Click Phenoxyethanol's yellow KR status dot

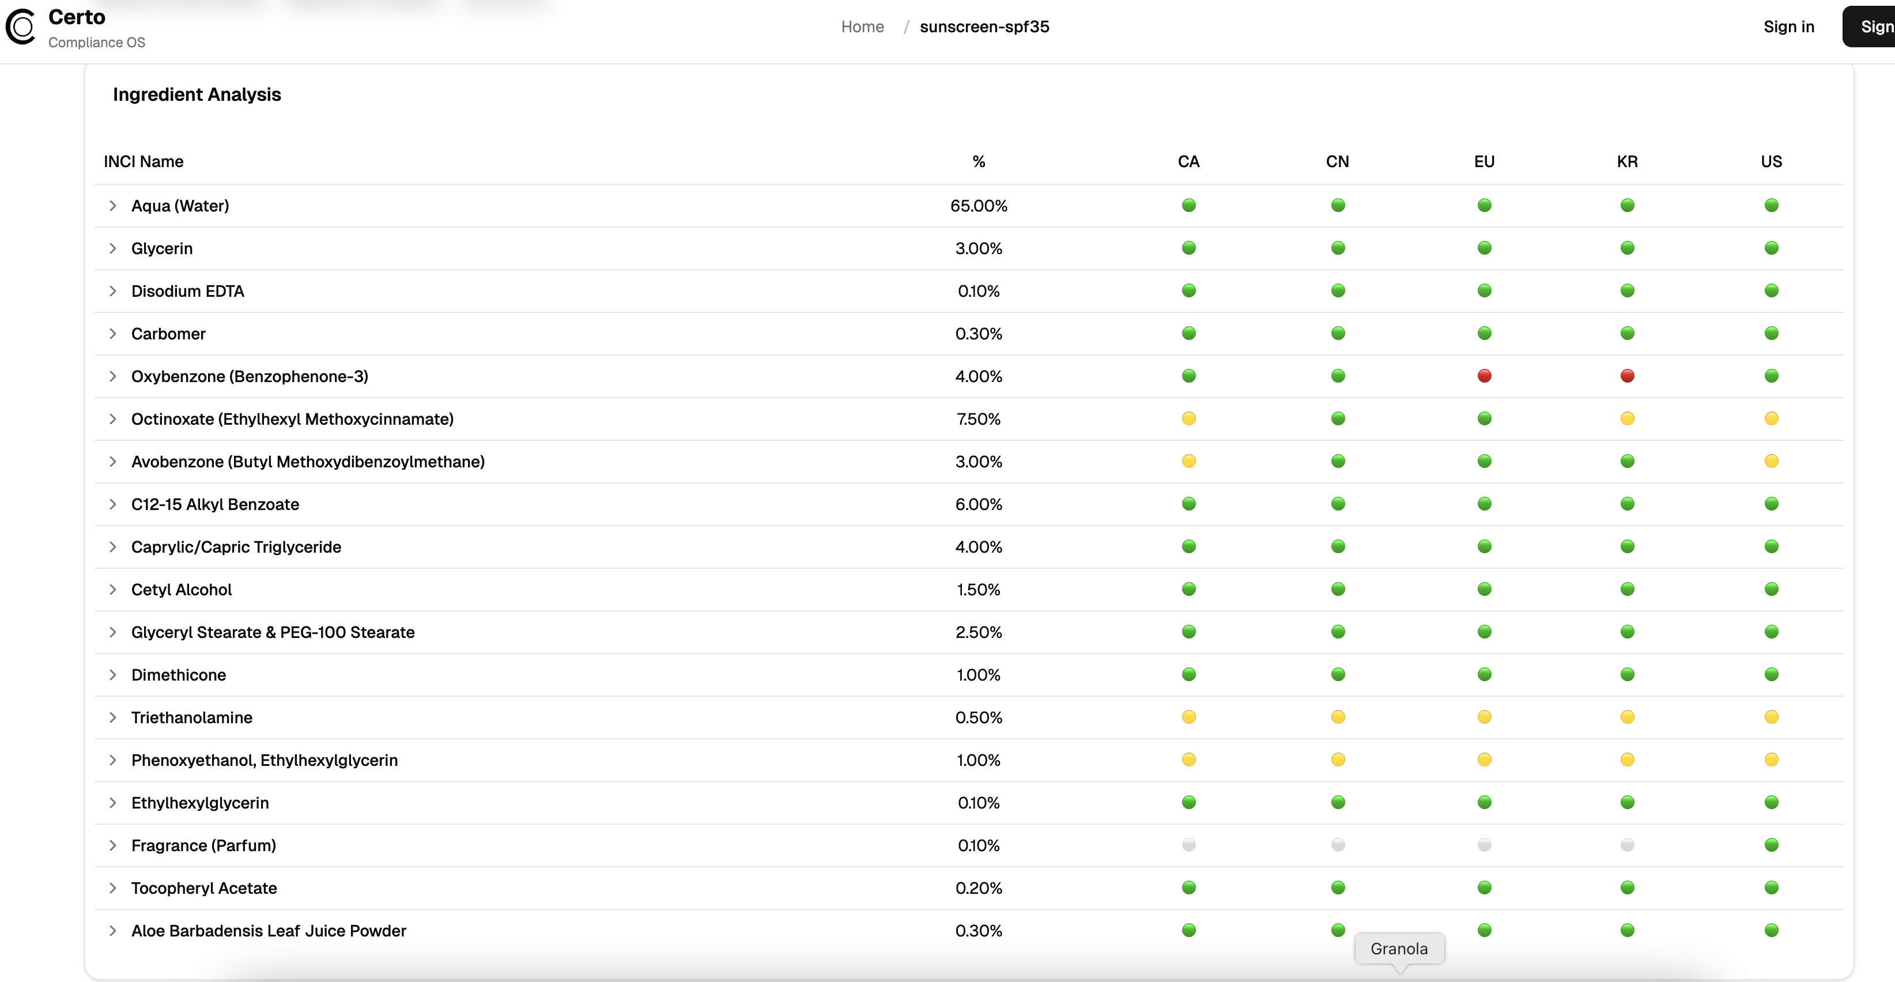[1627, 760]
